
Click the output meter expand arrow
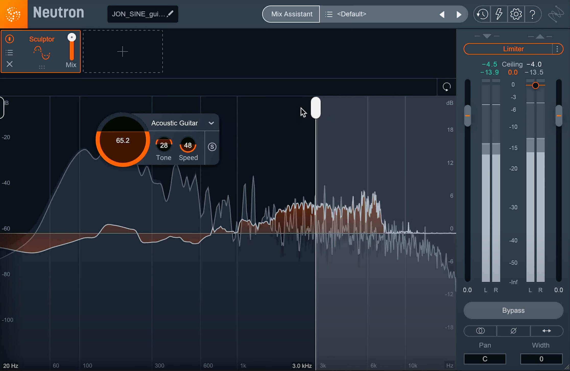click(540, 37)
